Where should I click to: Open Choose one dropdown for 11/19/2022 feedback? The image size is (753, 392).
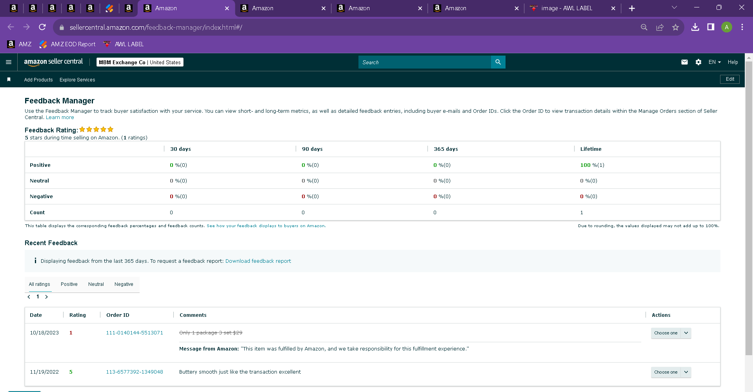pyautogui.click(x=671, y=372)
